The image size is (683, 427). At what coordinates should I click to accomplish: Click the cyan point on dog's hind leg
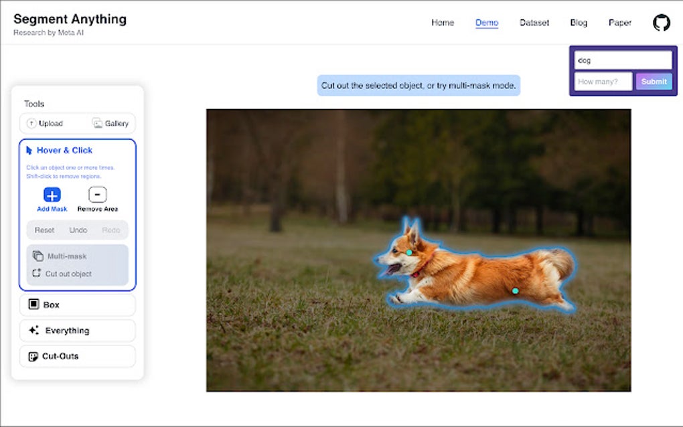pos(516,290)
